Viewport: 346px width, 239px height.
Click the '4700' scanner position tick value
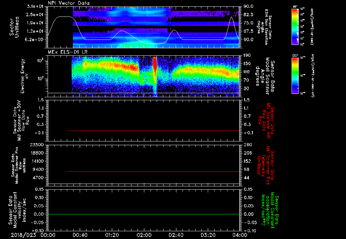39,178
